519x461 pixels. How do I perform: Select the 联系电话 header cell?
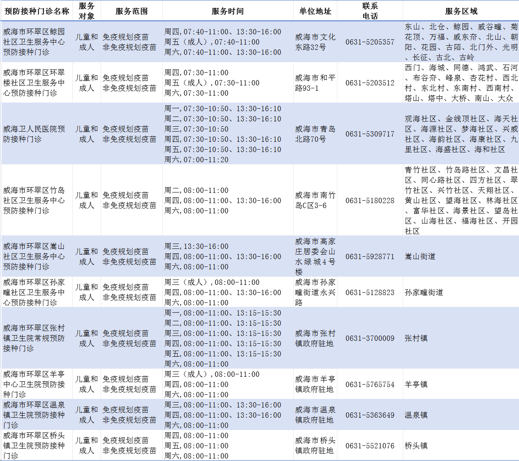(x=370, y=11)
